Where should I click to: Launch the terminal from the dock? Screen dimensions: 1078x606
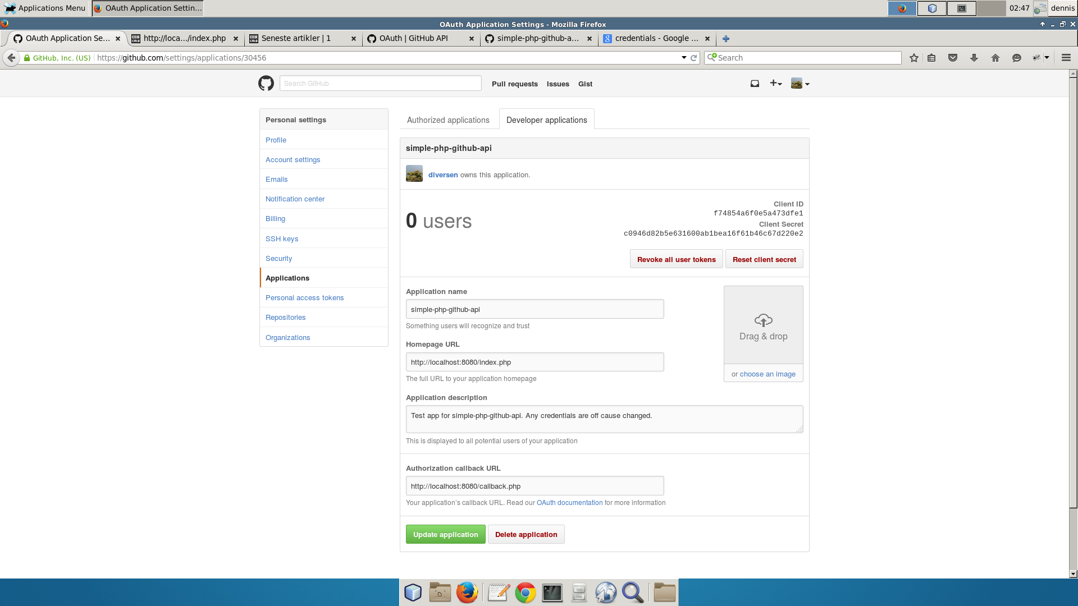click(552, 593)
